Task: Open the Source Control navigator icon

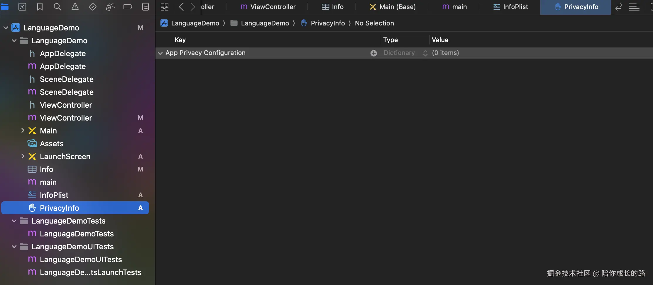Action: [22, 7]
